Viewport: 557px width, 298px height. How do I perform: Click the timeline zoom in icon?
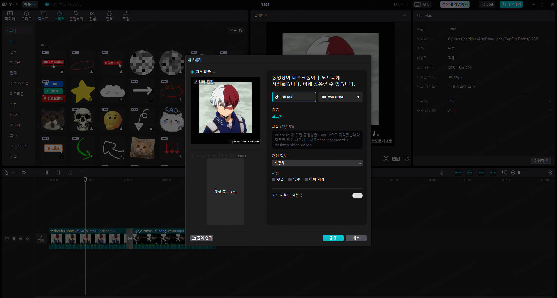(x=550, y=173)
